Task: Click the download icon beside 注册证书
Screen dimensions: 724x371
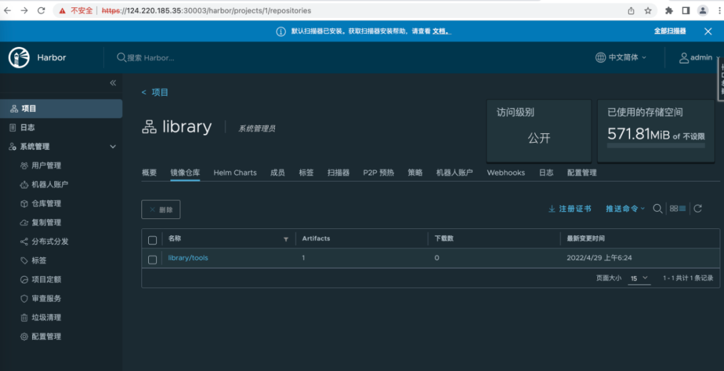Action: click(x=551, y=209)
